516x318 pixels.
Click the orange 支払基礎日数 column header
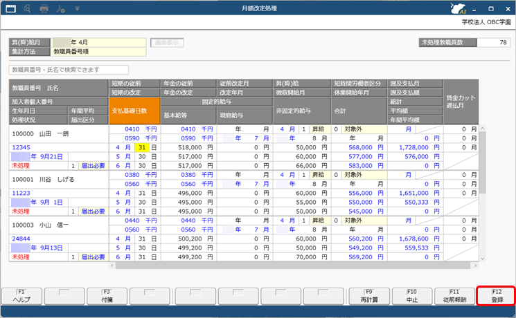(x=134, y=111)
